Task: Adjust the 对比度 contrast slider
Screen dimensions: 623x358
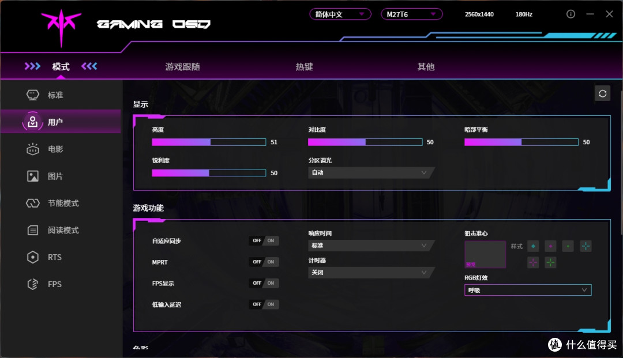Action: point(365,142)
